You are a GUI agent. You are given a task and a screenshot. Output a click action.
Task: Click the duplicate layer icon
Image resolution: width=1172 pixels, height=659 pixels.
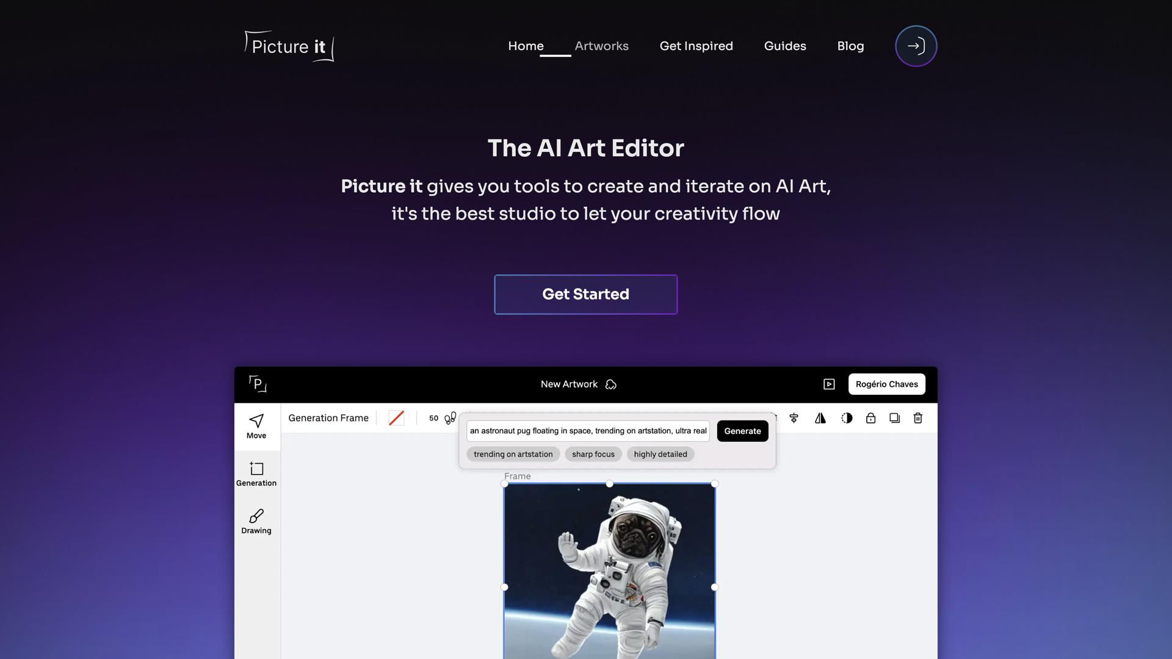click(894, 418)
